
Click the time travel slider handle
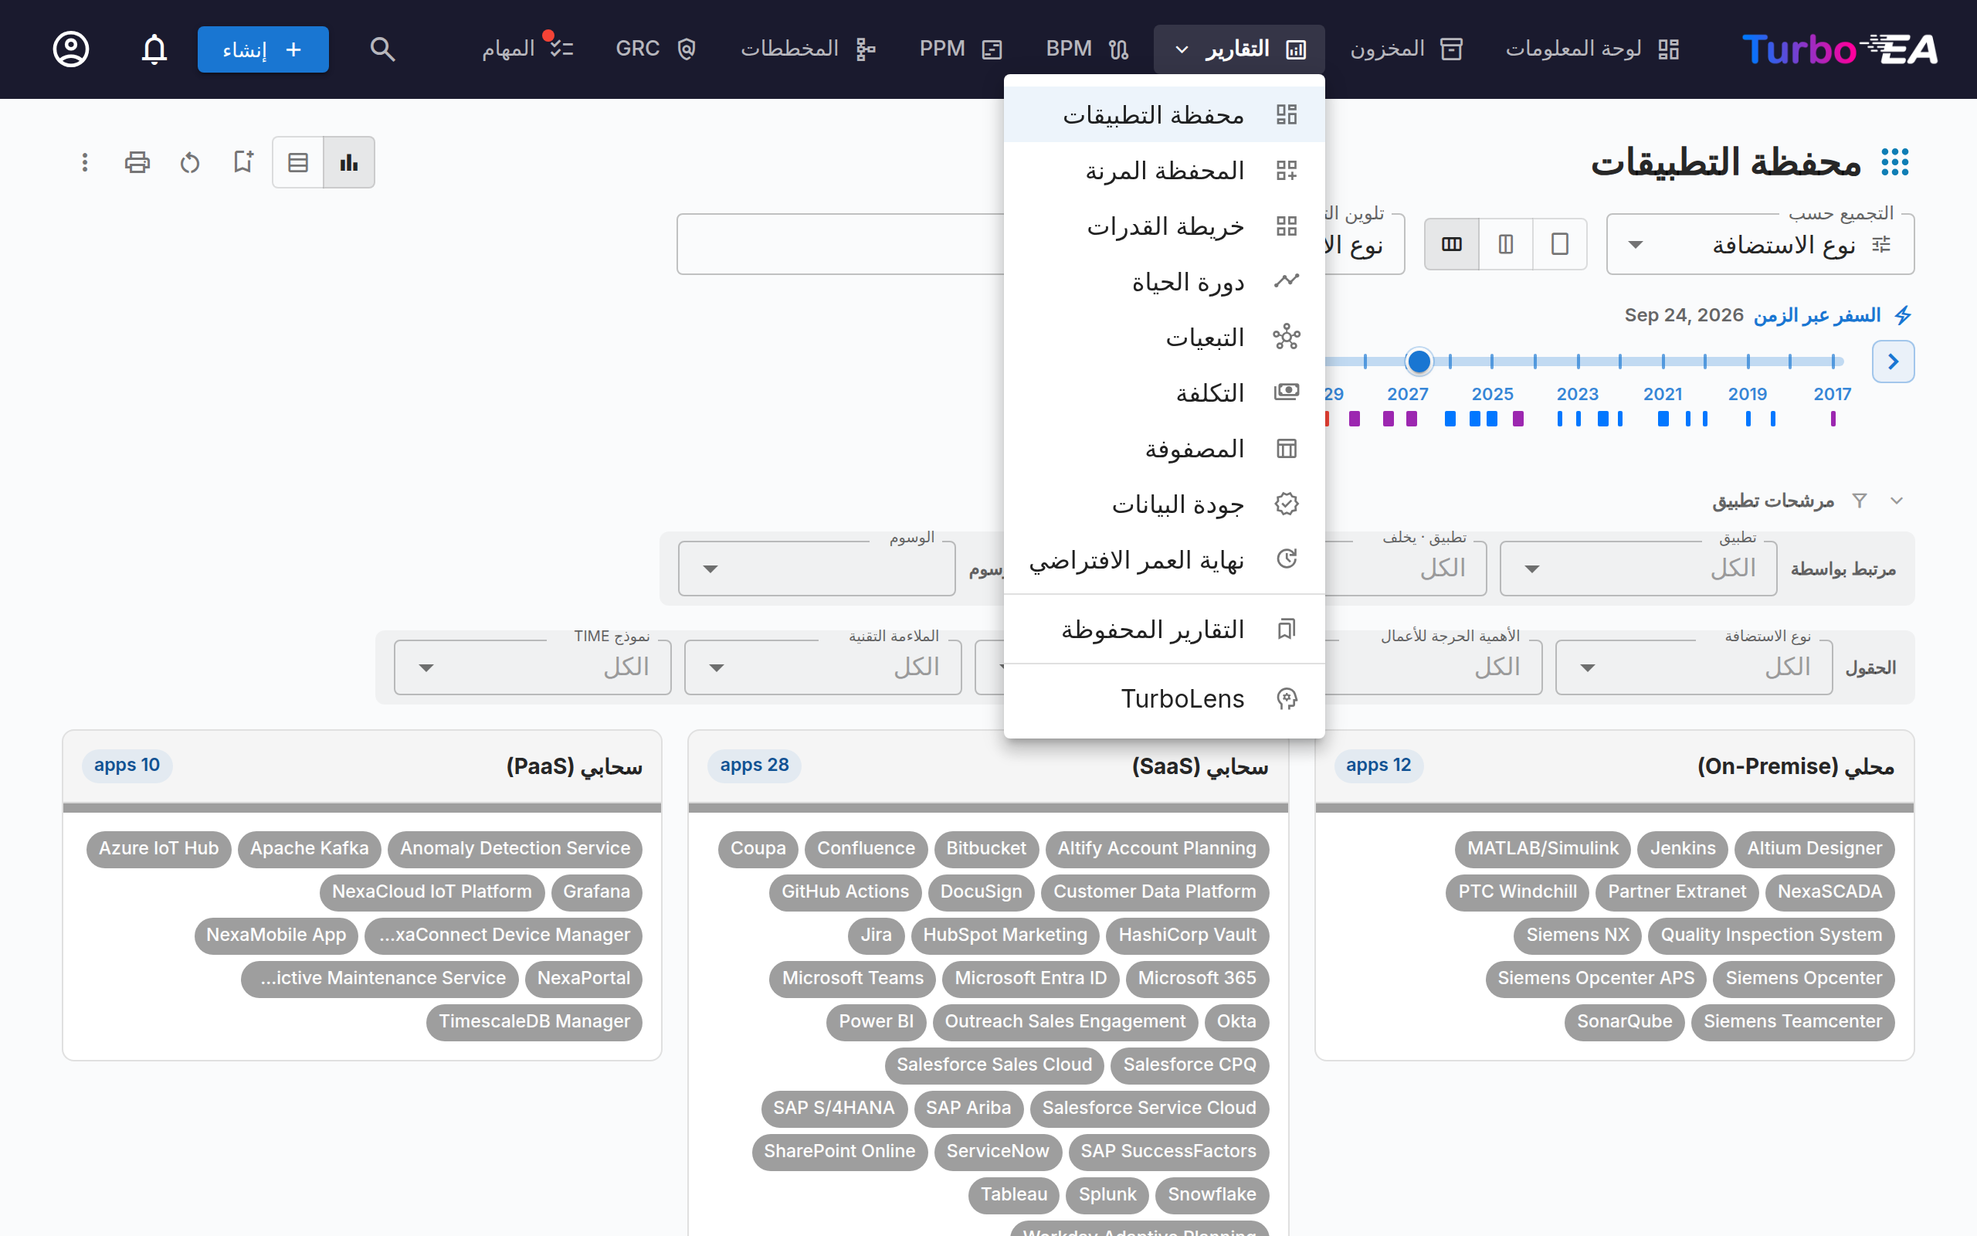click(1419, 361)
